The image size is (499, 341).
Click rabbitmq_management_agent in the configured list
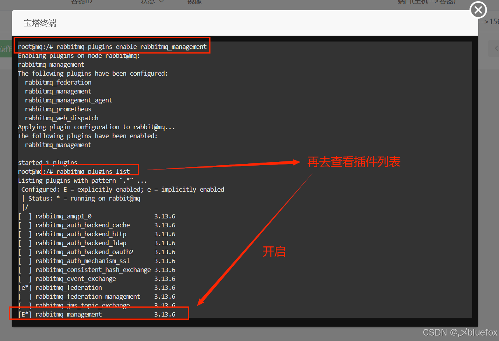point(68,100)
